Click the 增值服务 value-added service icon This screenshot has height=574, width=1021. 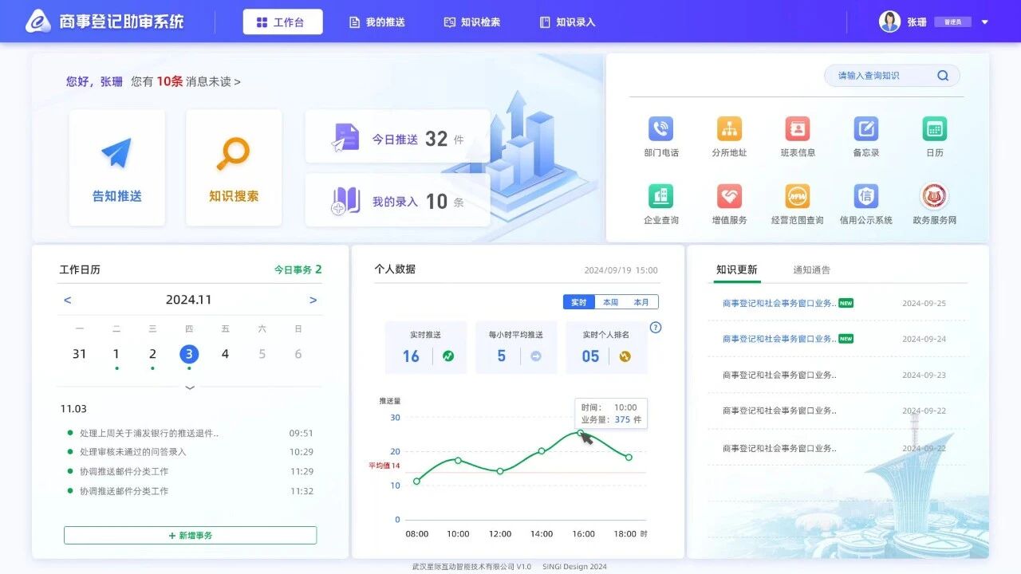click(729, 197)
